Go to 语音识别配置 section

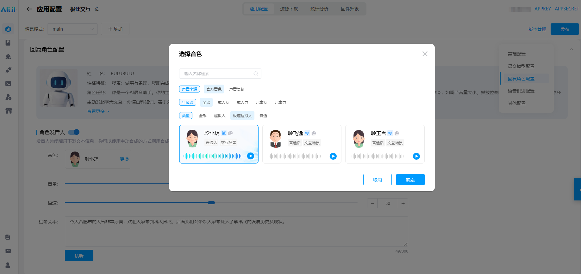pyautogui.click(x=521, y=91)
